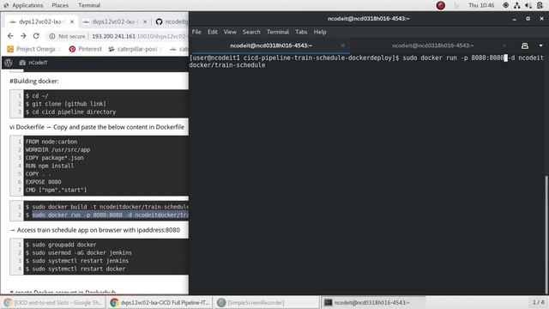Expand the terminal tab list dropdown arrow

click(x=540, y=45)
